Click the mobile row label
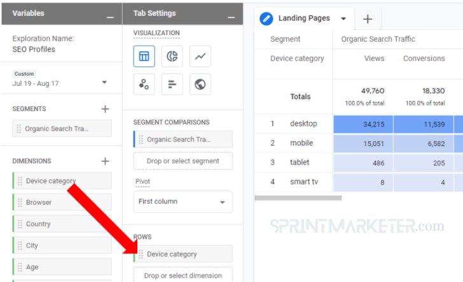This screenshot has width=463, height=282. pos(301,143)
